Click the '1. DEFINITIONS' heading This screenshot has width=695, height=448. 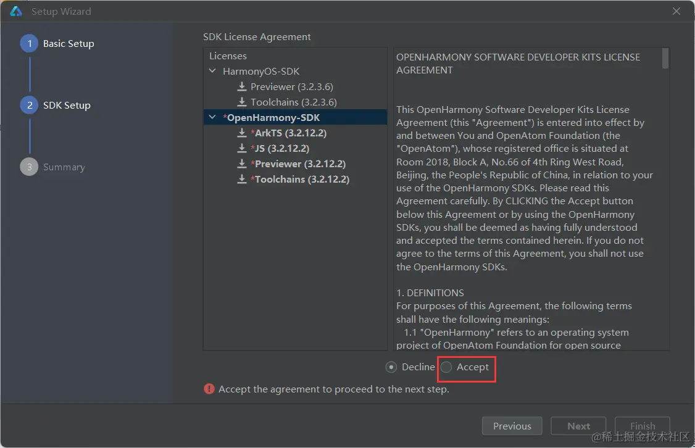click(430, 293)
